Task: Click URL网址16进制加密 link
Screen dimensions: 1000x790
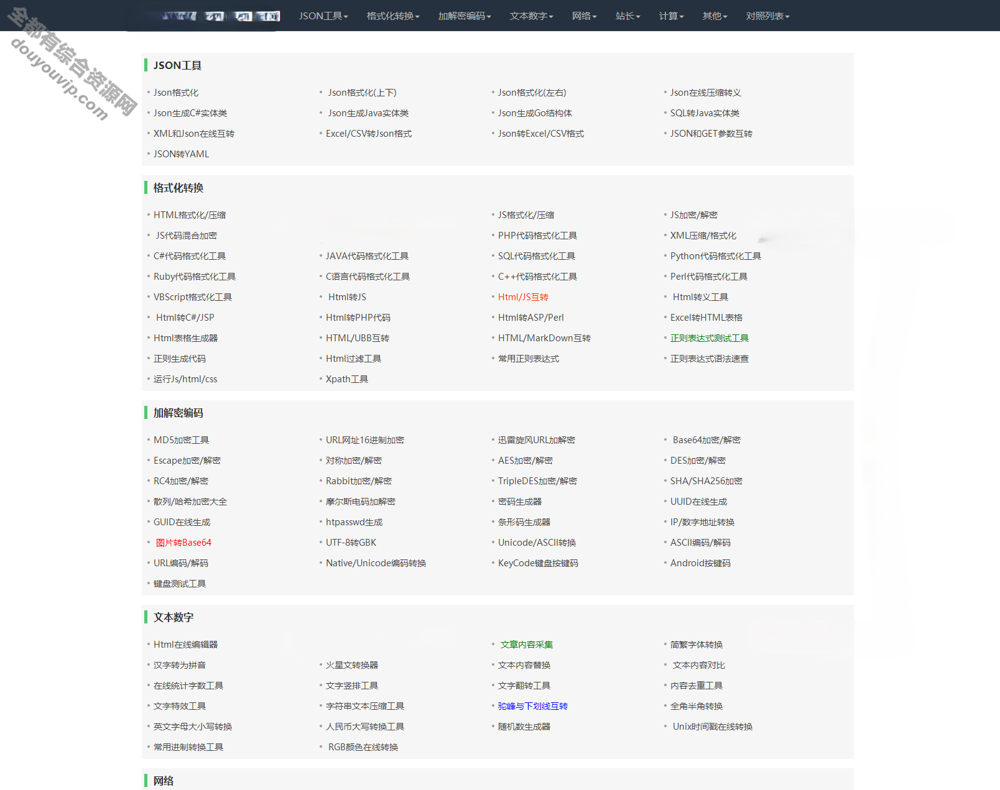Action: [365, 440]
